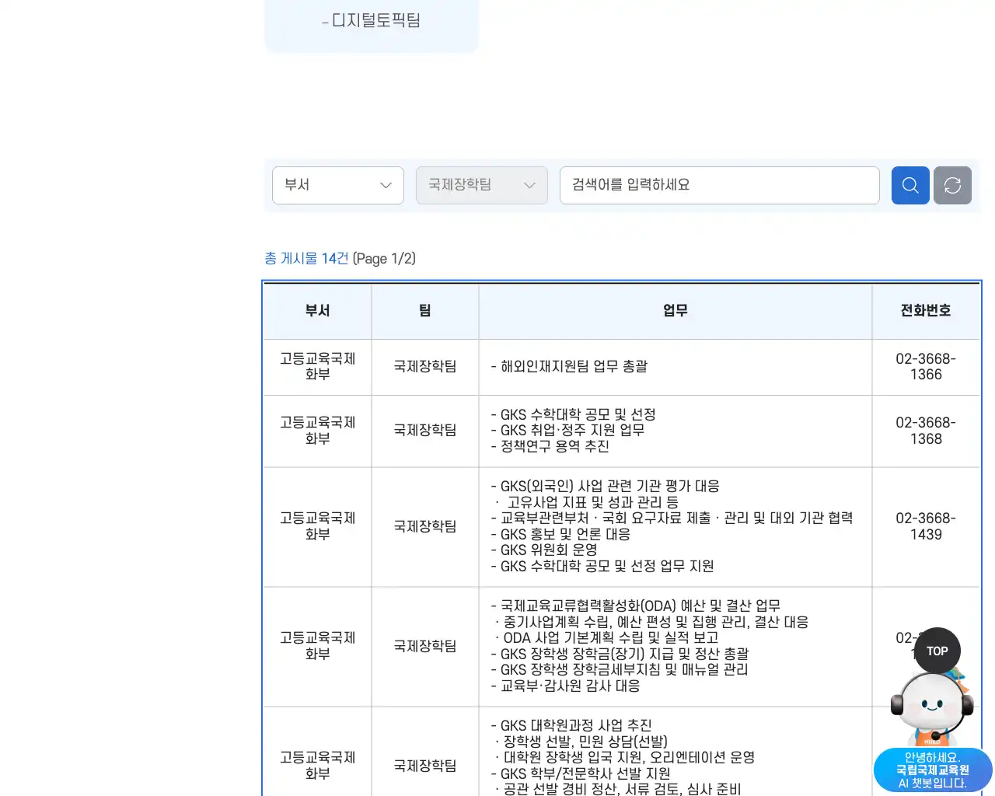The width and height of the screenshot is (995, 796).
Task: Click GKS 수학대학 공모 및 선정 line
Action: click(573, 414)
